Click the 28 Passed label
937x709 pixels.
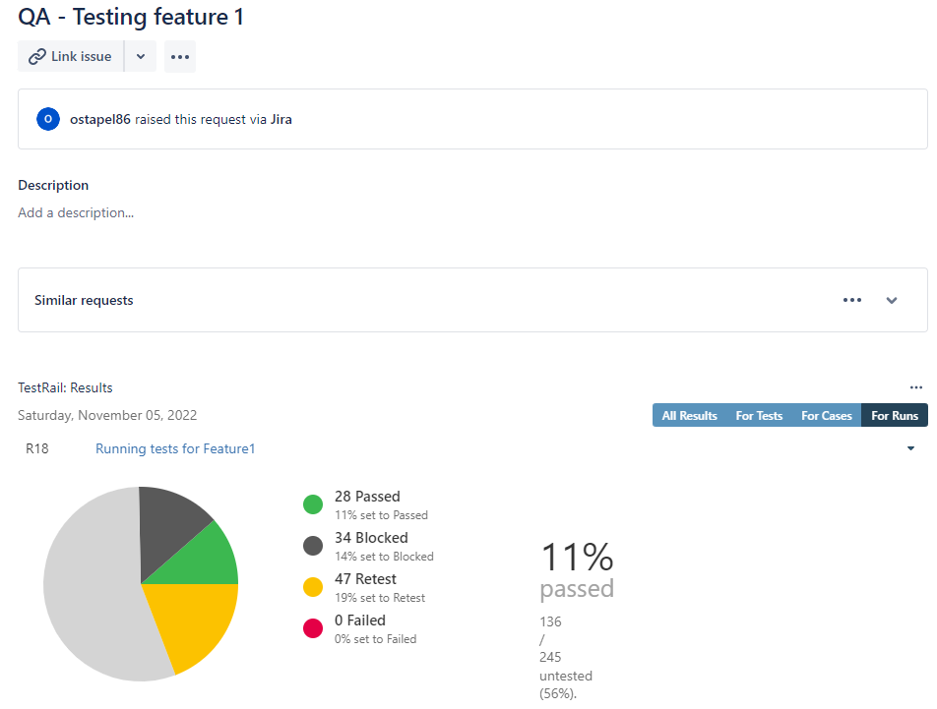(x=367, y=497)
